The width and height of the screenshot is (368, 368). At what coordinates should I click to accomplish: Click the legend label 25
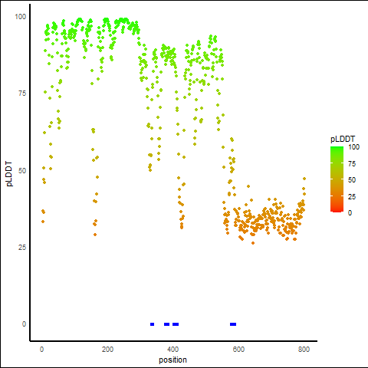tap(352, 196)
